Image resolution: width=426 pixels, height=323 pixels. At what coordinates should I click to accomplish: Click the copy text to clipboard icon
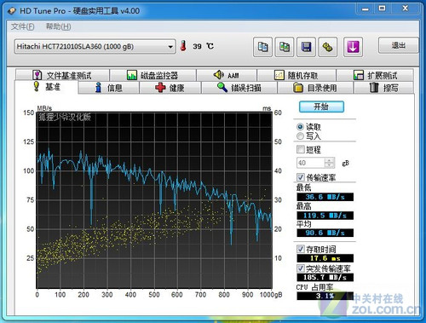pos(262,47)
